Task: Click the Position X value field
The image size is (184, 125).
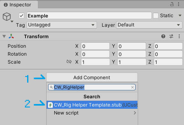Action: point(95,46)
